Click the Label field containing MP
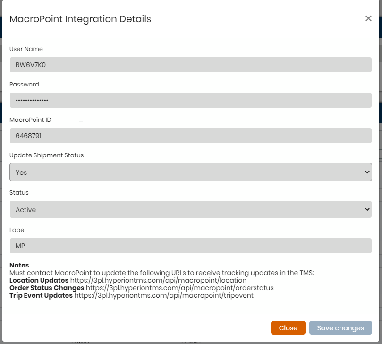 (x=190, y=246)
